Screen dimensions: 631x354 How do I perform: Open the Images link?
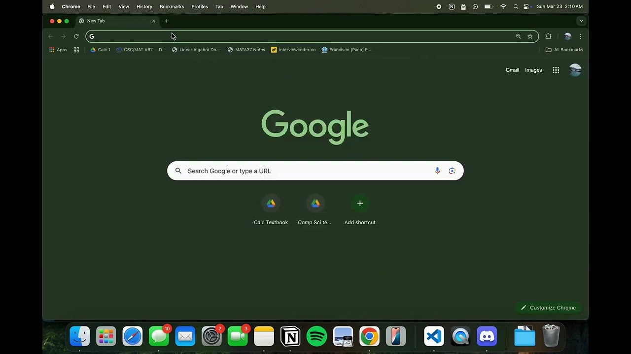tap(533, 70)
